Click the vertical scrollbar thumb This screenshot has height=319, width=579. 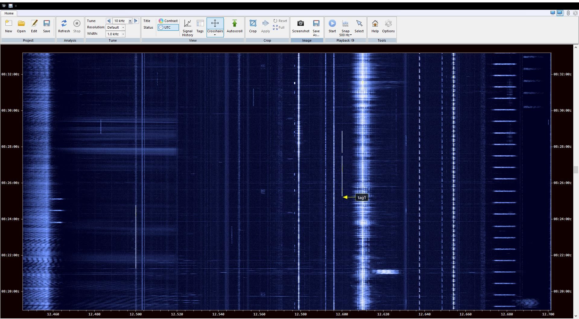tap(575, 170)
